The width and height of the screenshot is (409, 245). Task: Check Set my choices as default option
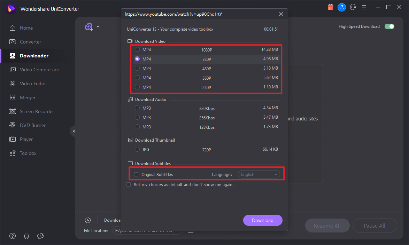coord(129,185)
